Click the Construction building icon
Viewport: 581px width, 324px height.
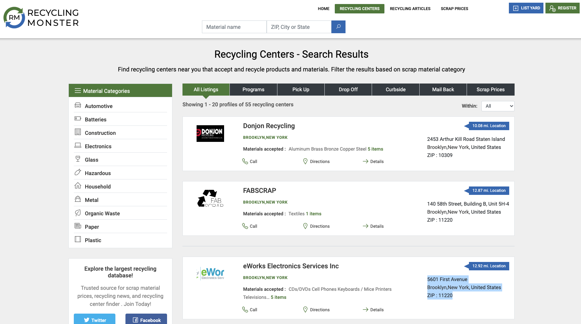[x=78, y=132]
